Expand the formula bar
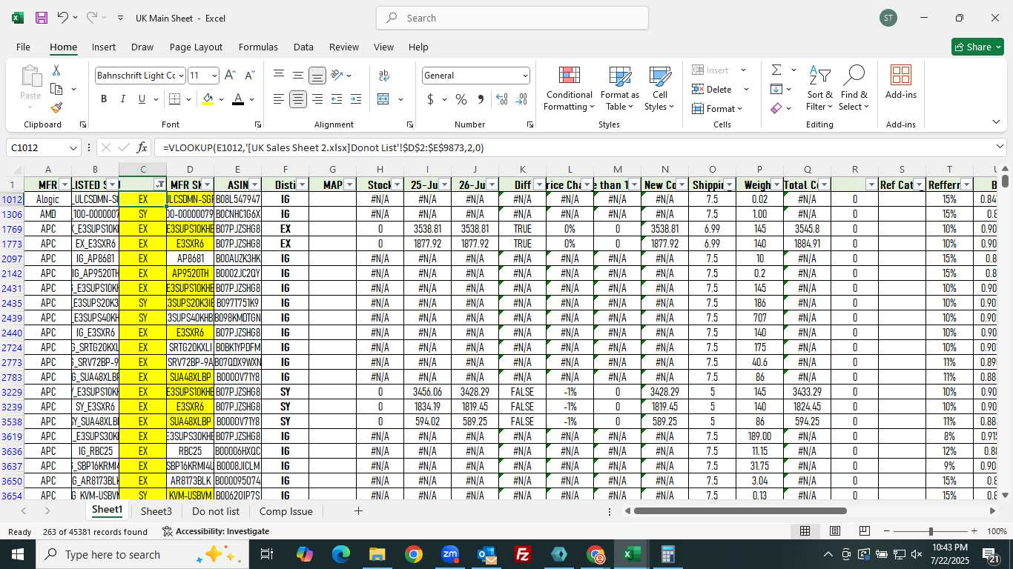The width and height of the screenshot is (1013, 569). [x=1000, y=147]
